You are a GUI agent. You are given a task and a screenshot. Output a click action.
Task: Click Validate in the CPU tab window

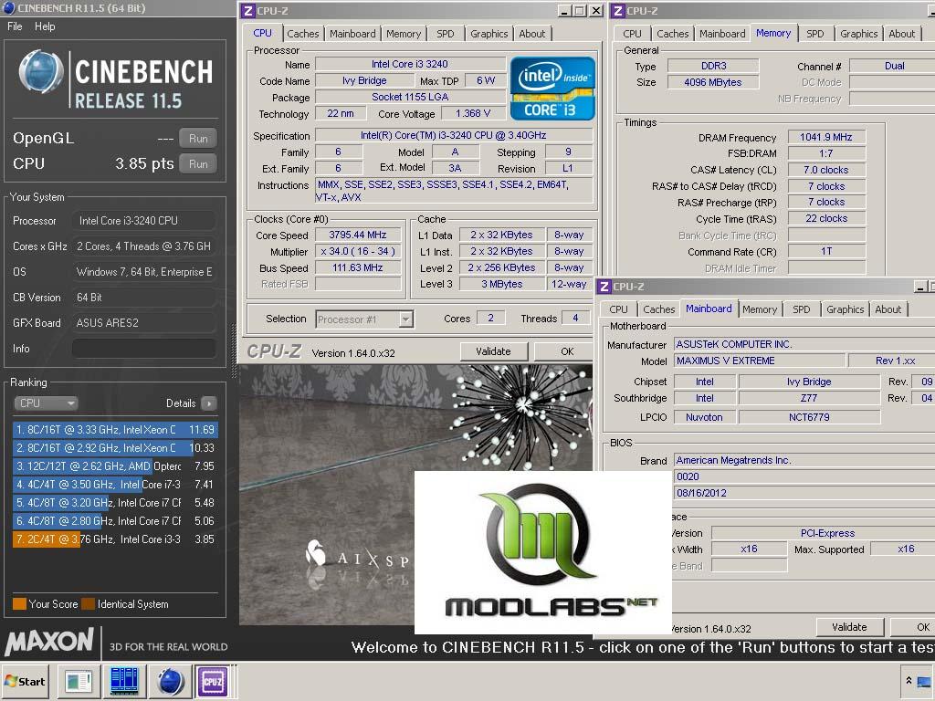click(x=493, y=351)
